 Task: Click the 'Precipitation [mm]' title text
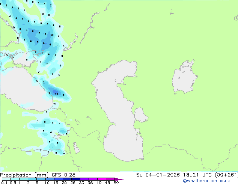[x=24, y=175]
